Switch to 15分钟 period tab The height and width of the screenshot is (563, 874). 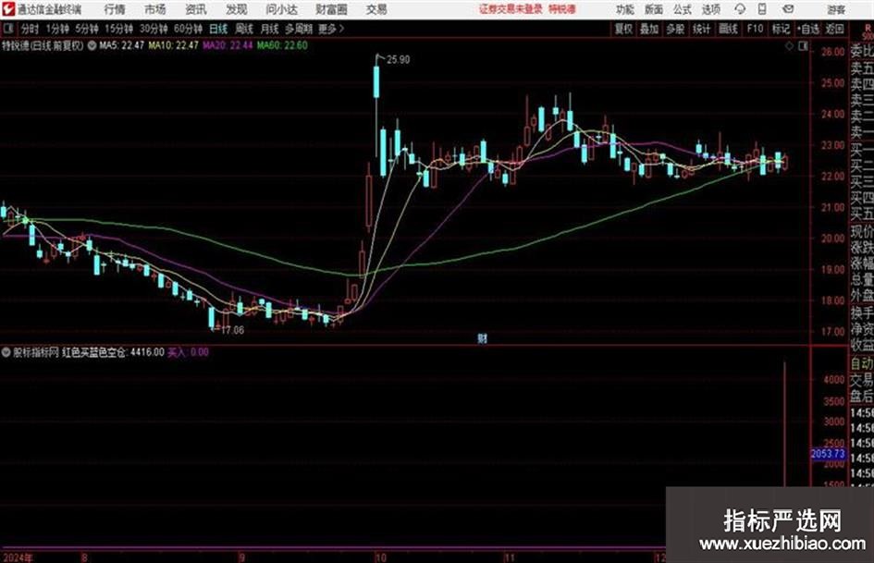[x=119, y=29]
